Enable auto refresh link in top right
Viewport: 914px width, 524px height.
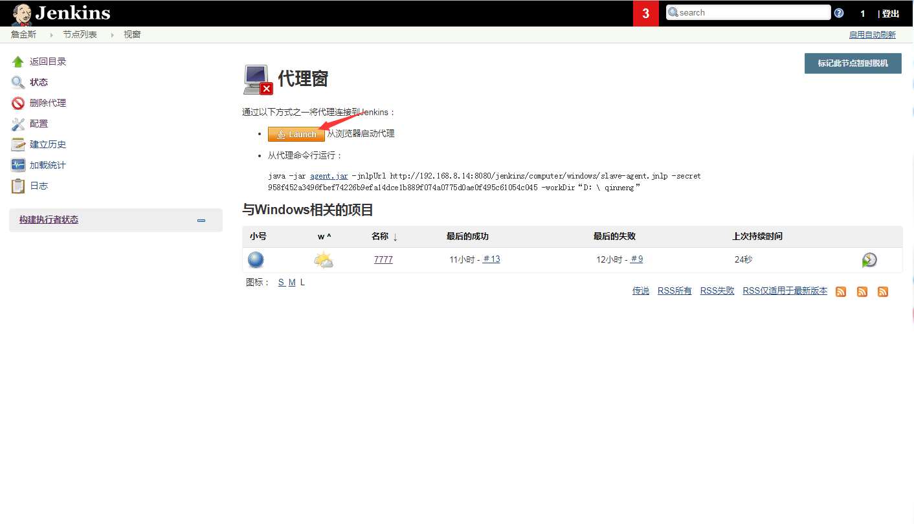coord(872,35)
